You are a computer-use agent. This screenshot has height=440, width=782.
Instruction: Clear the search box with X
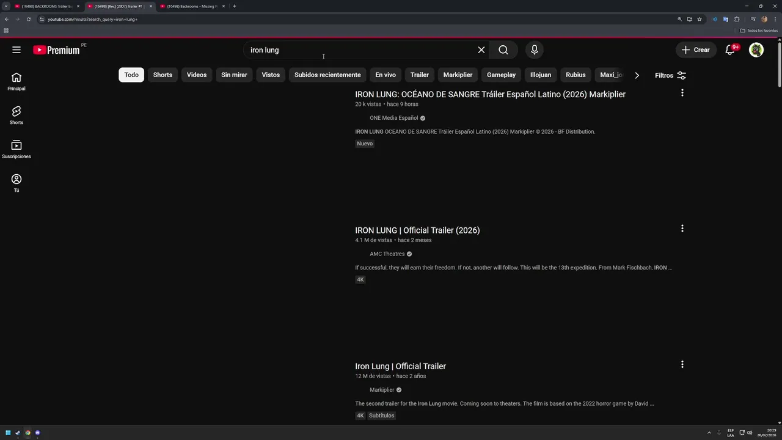pyautogui.click(x=481, y=50)
